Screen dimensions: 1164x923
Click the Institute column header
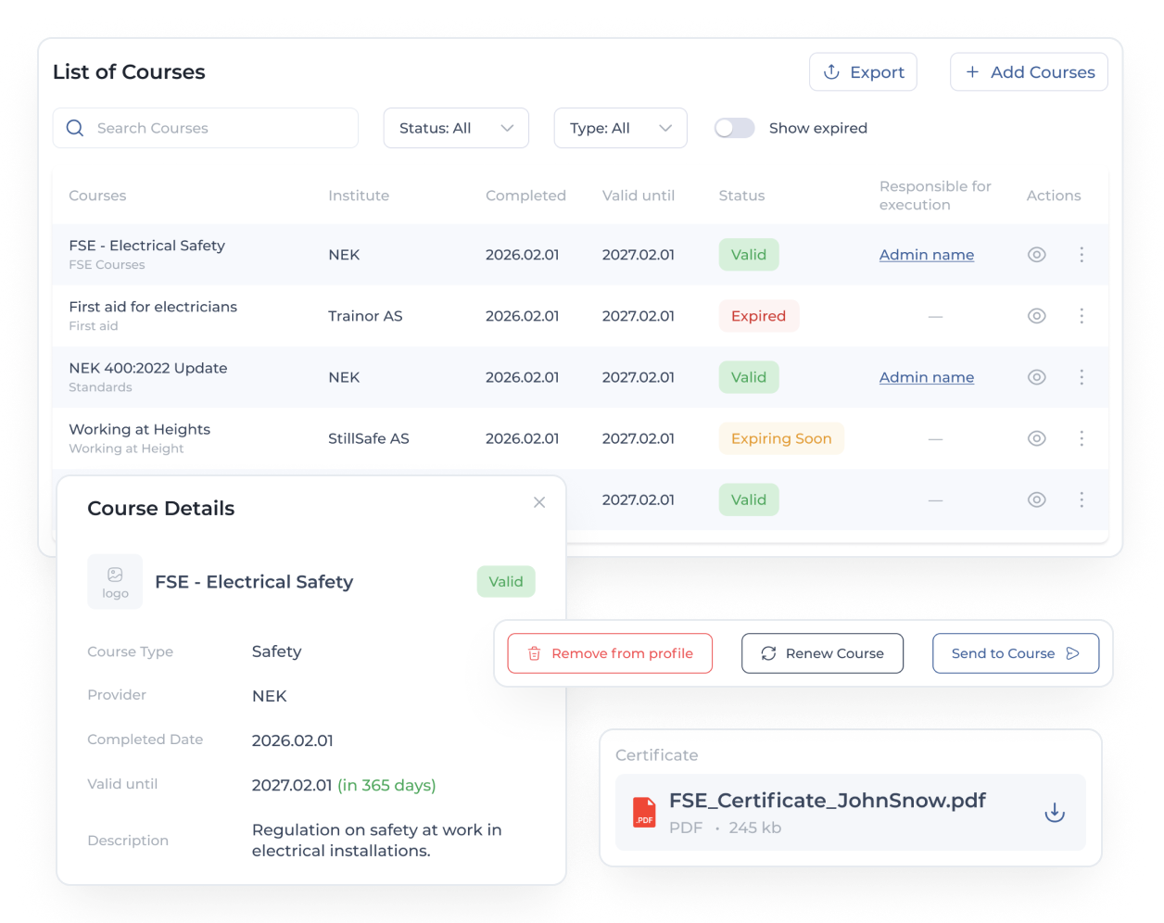(x=359, y=196)
